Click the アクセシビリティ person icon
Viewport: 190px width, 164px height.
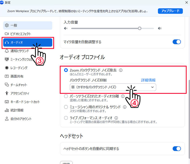[7, 93]
